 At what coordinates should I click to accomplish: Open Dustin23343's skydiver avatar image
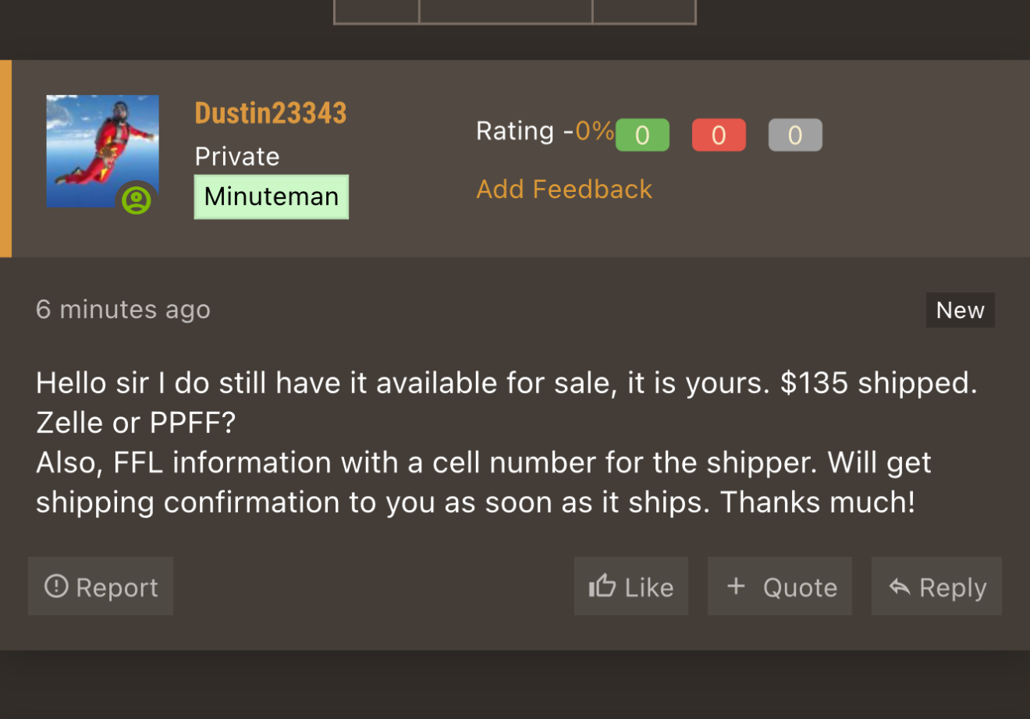coord(103,151)
